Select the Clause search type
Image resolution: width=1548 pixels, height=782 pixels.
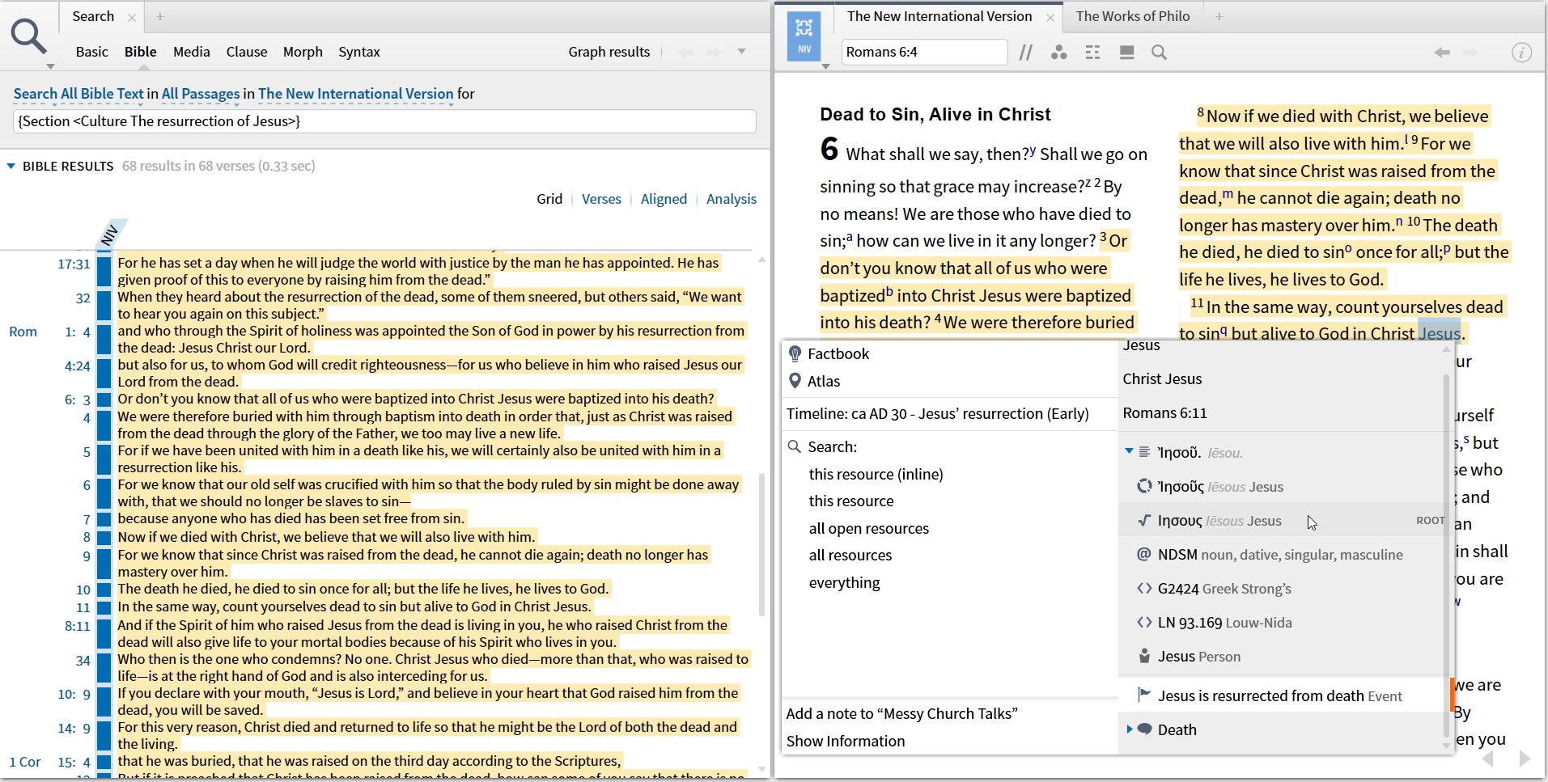point(247,52)
